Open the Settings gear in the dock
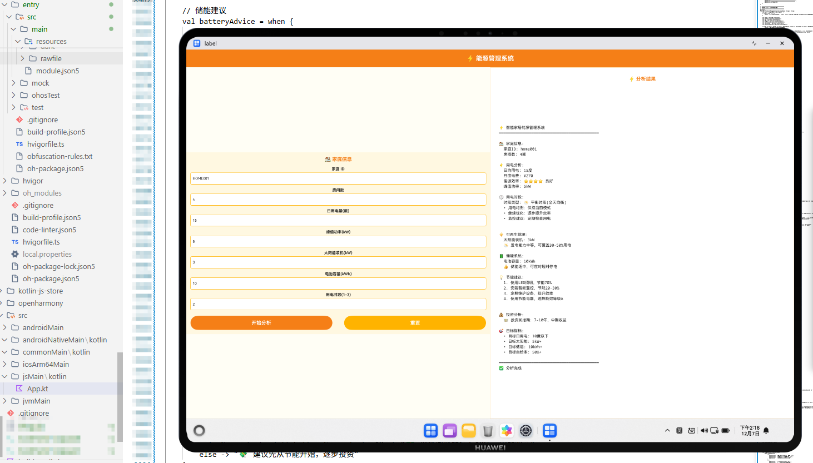 point(526,431)
